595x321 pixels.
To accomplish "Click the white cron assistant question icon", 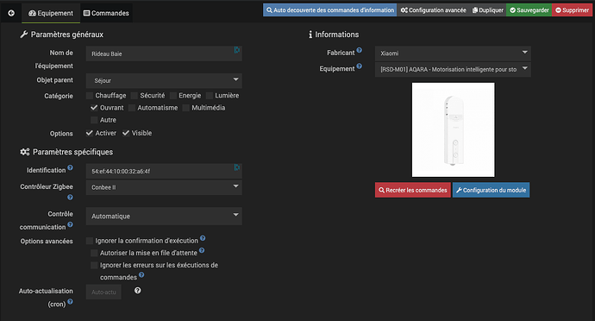I will 138,291.
